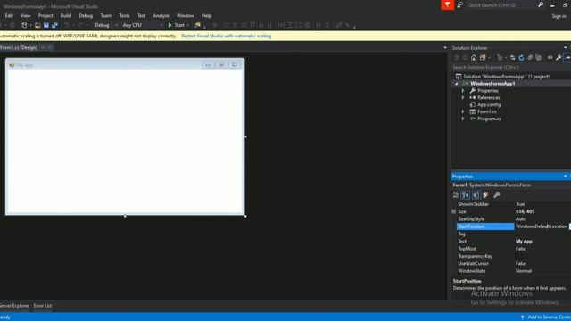This screenshot has height=321, width=571.
Task: Click the Sign in link
Action: pos(559,16)
